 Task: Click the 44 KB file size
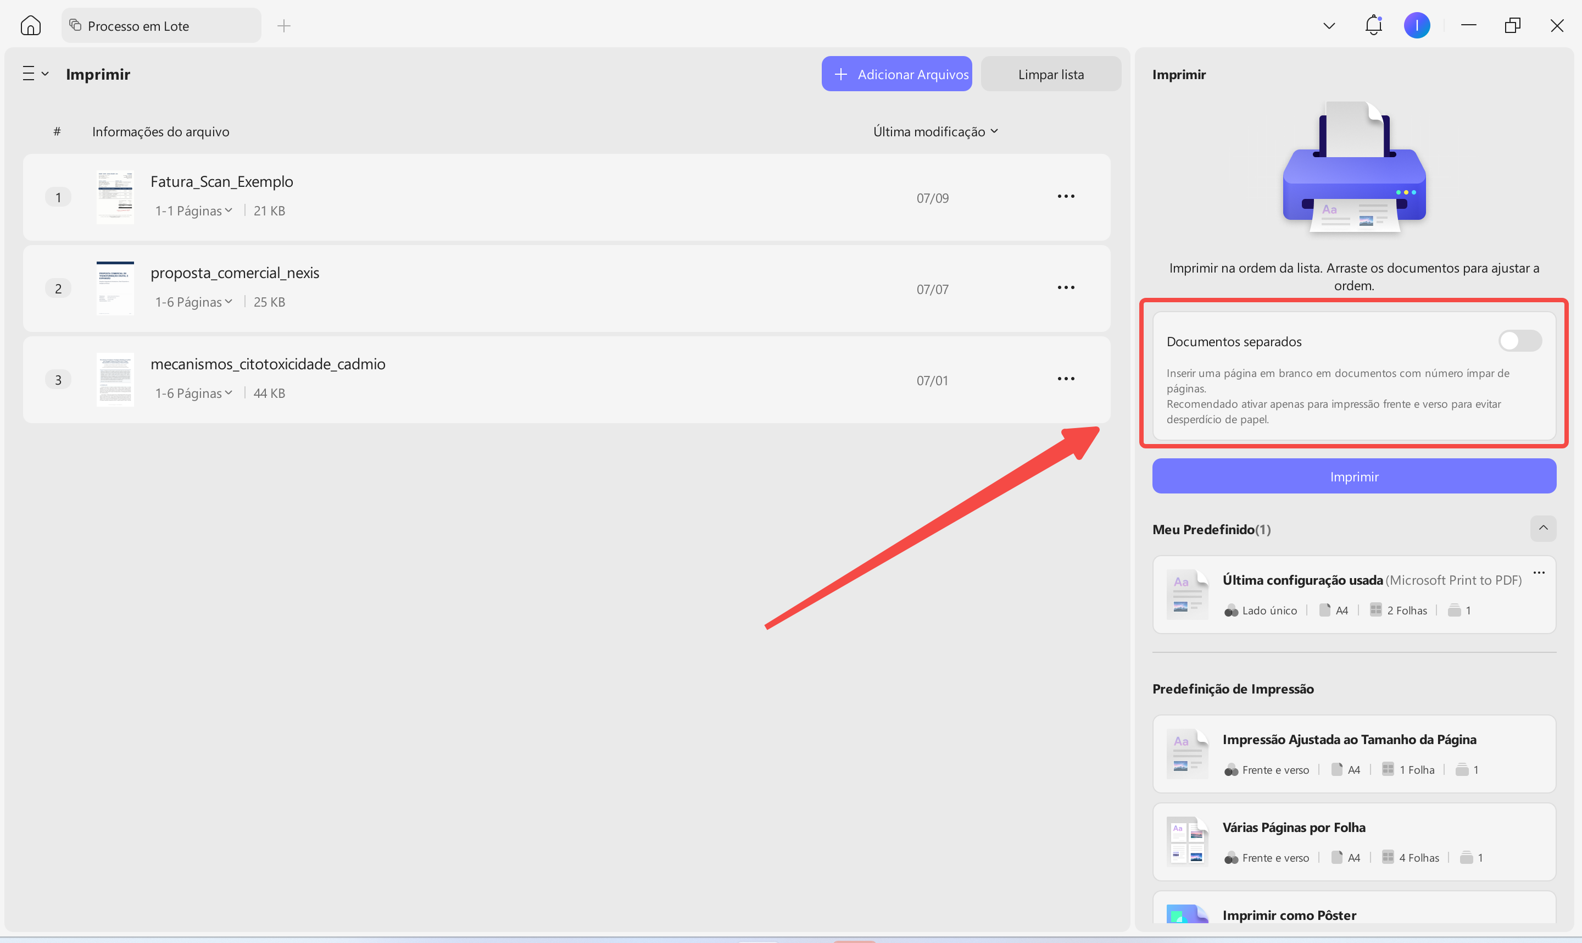coord(269,393)
